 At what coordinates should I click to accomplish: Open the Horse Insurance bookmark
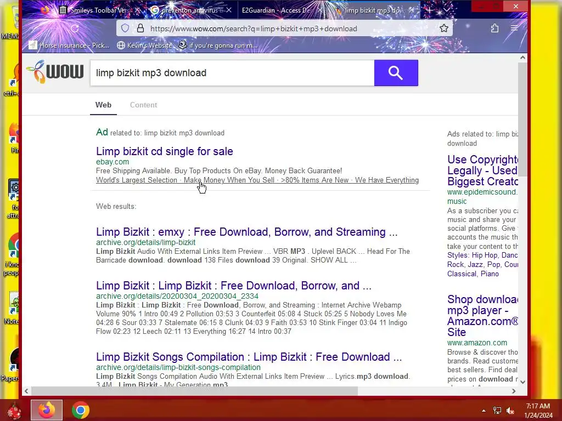pyautogui.click(x=69, y=45)
